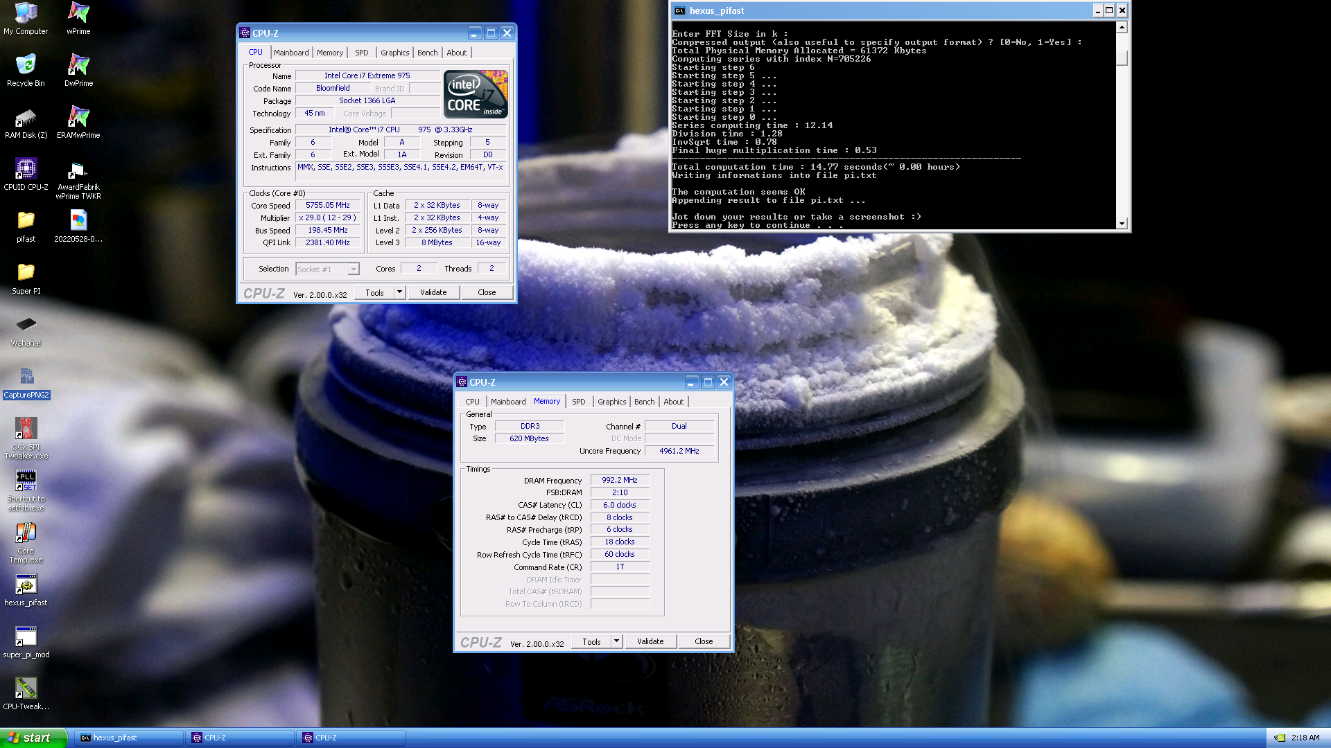This screenshot has width=1331, height=748.
Task: Click second CPU-Z taskbar button
Action: (x=351, y=738)
